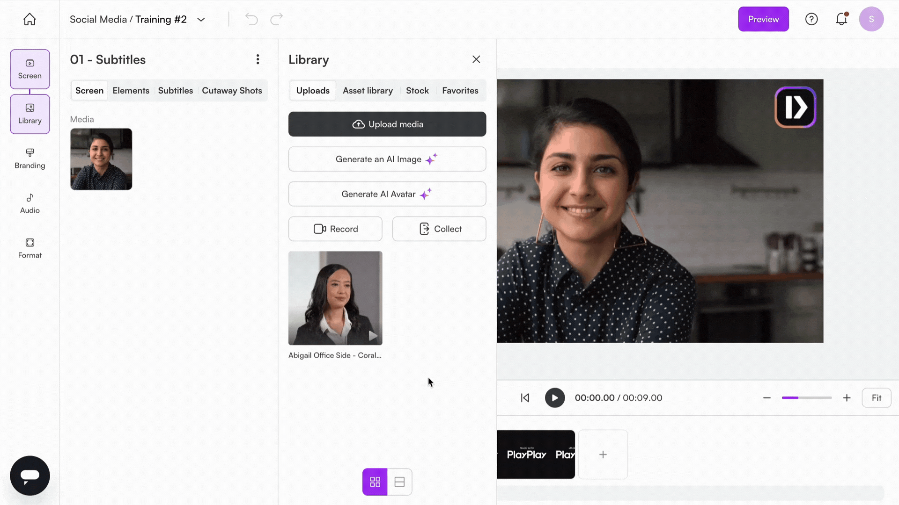Image resolution: width=899 pixels, height=505 pixels.
Task: Click the help question mark icon
Action: [811, 19]
